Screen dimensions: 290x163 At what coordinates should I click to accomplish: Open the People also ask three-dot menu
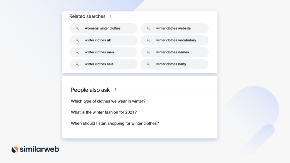pyautogui.click(x=115, y=90)
